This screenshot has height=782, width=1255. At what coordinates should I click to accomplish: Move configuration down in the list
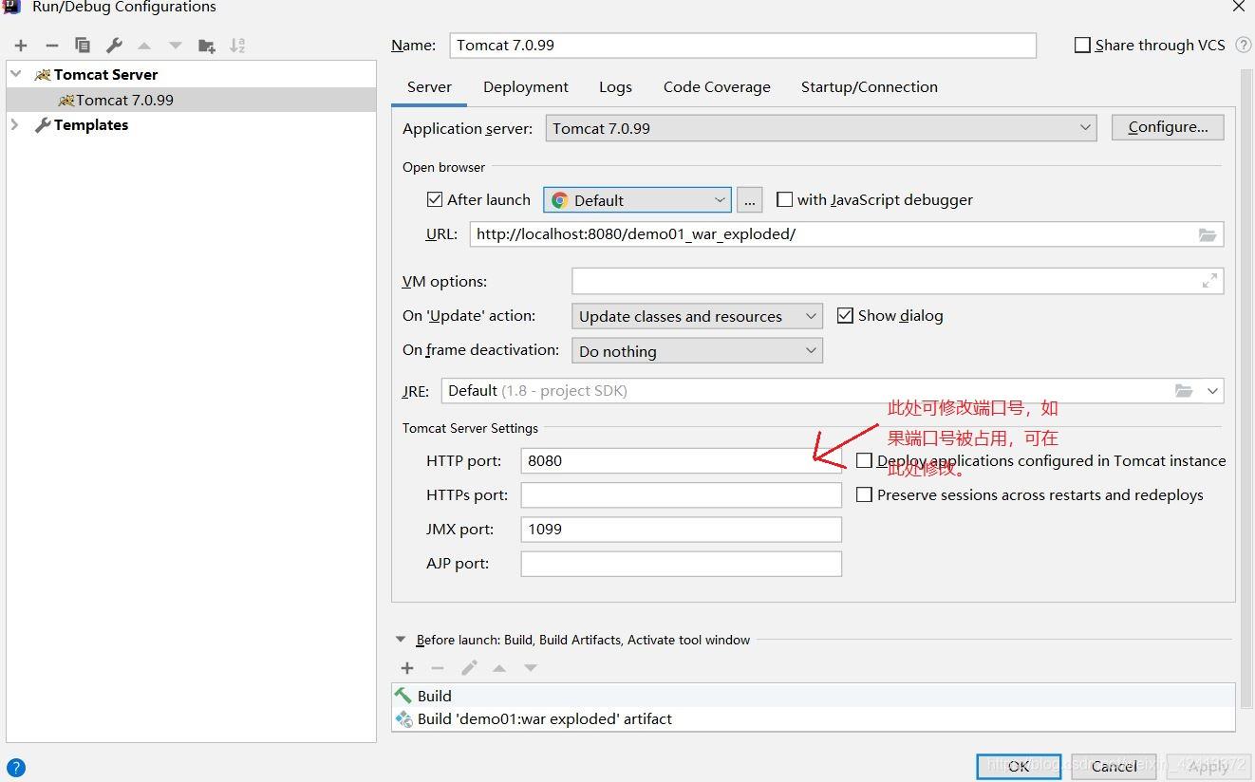click(176, 46)
